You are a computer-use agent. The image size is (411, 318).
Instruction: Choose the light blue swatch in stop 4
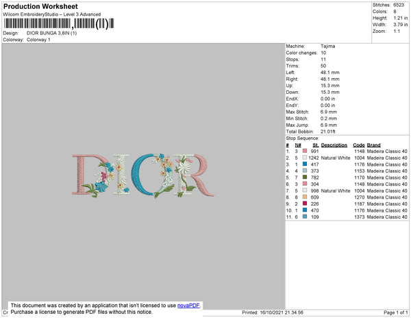[x=305, y=171]
